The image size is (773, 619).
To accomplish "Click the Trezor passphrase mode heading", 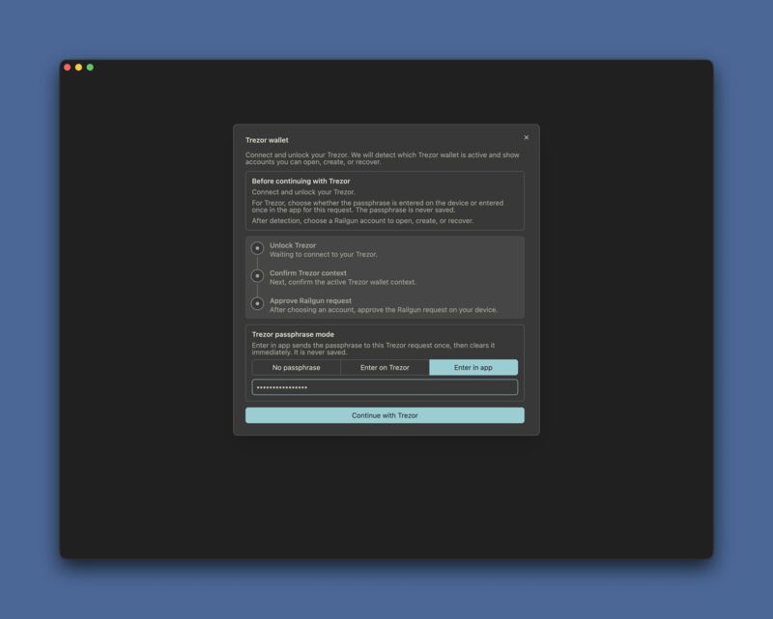I will coord(293,334).
